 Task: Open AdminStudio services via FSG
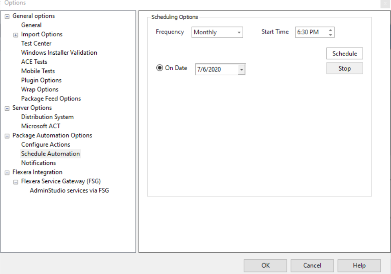pos(69,191)
